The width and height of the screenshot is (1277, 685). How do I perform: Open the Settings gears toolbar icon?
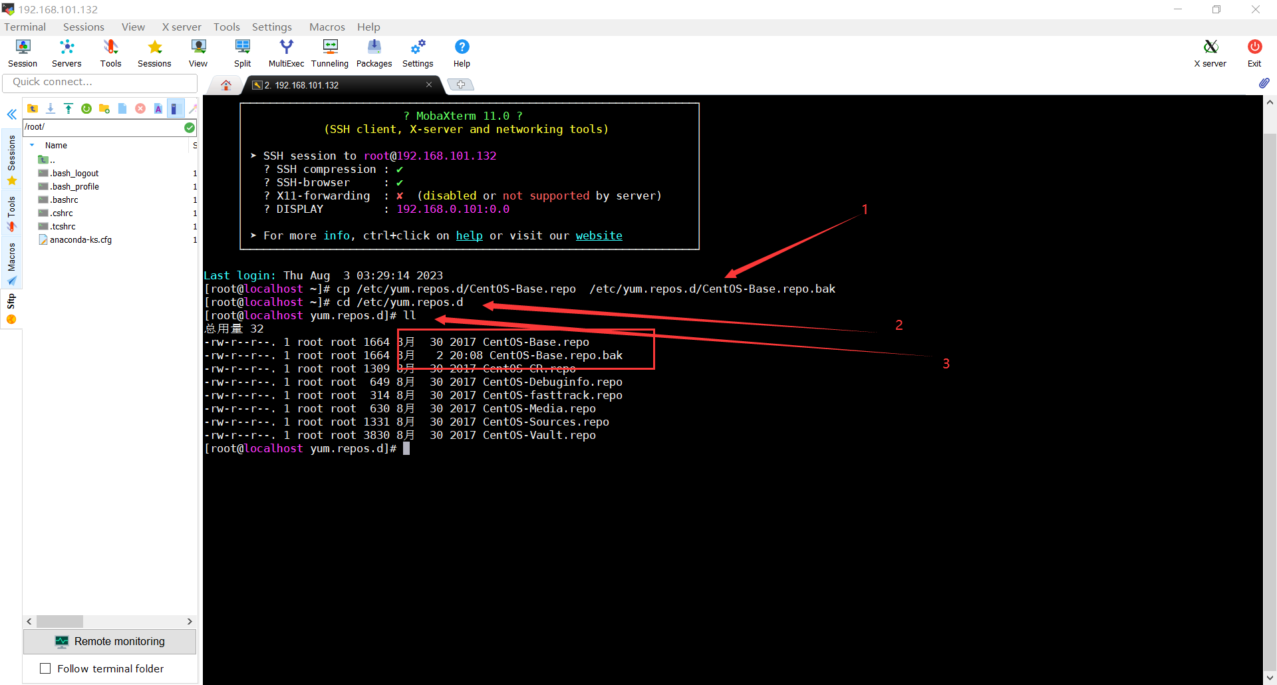pyautogui.click(x=418, y=53)
